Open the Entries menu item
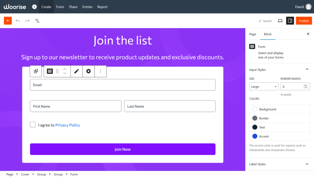 (87, 6)
